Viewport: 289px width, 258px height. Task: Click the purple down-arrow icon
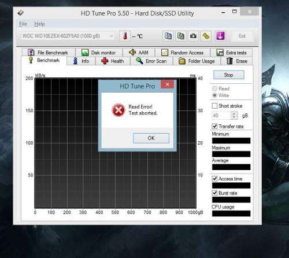(x=220, y=36)
